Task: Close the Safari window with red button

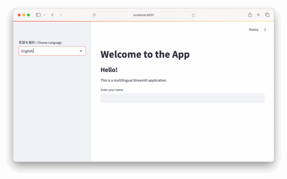Action: [19, 15]
